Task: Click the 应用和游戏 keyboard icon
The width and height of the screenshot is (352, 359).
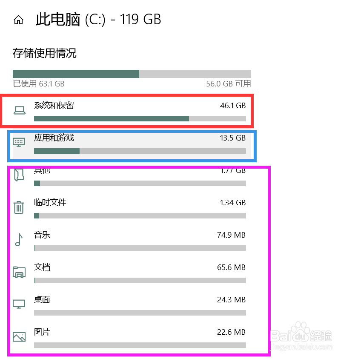Action: click(x=19, y=142)
